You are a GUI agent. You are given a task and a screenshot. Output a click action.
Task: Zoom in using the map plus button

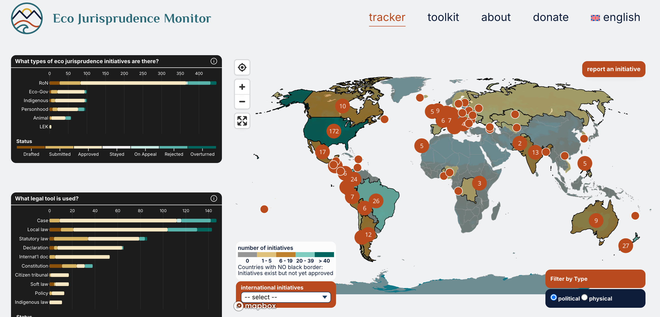point(242,87)
